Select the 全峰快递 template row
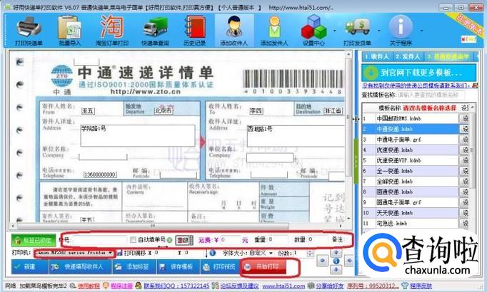The width and height of the screenshot is (487, 292). [410, 182]
